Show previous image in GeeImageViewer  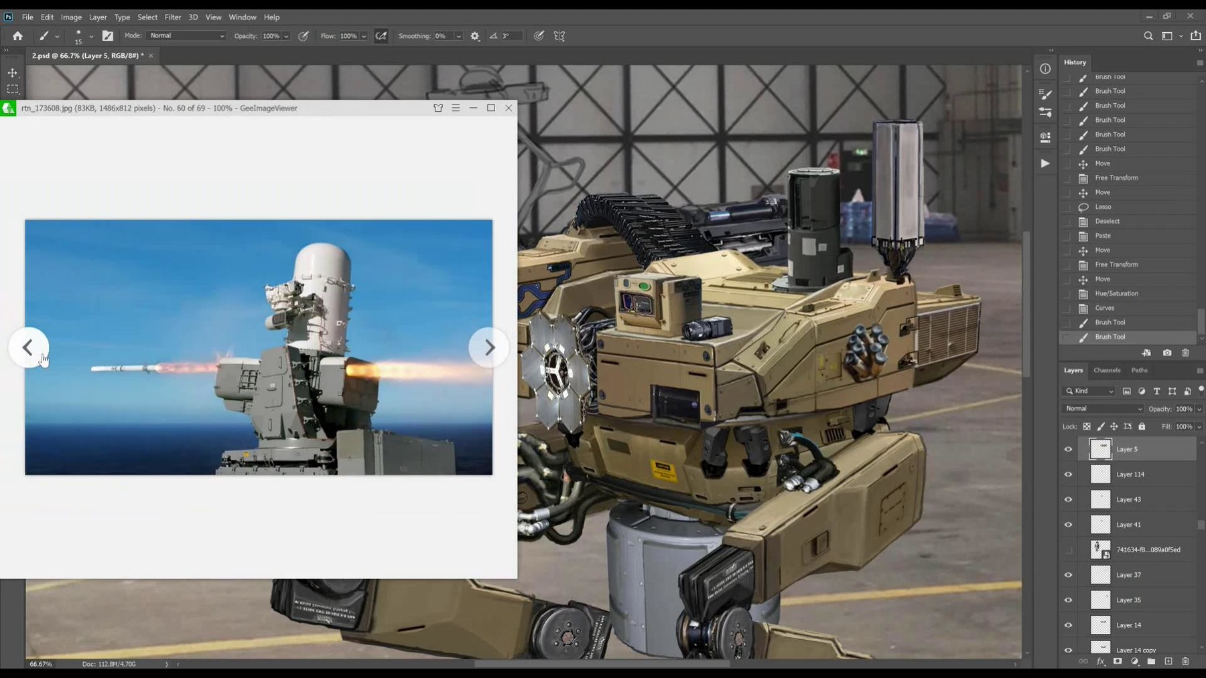pos(28,347)
